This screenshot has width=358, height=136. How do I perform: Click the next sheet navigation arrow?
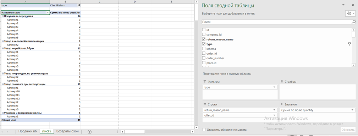tap(7, 132)
